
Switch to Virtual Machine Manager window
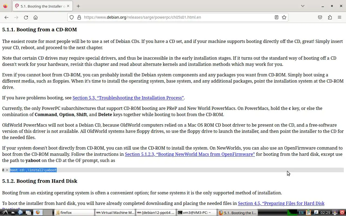(115, 212)
